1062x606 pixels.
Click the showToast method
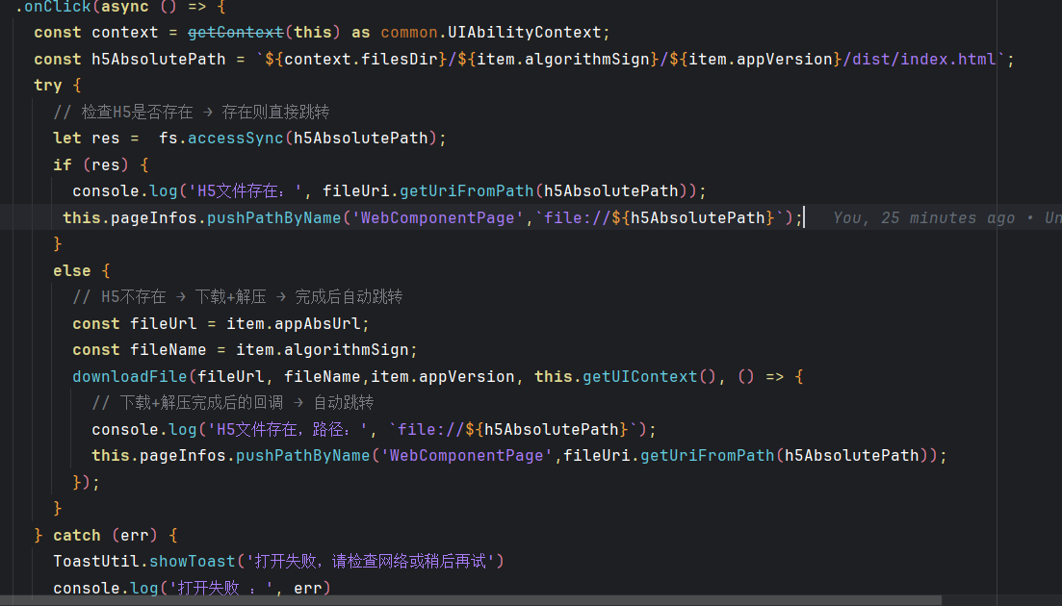click(x=193, y=562)
